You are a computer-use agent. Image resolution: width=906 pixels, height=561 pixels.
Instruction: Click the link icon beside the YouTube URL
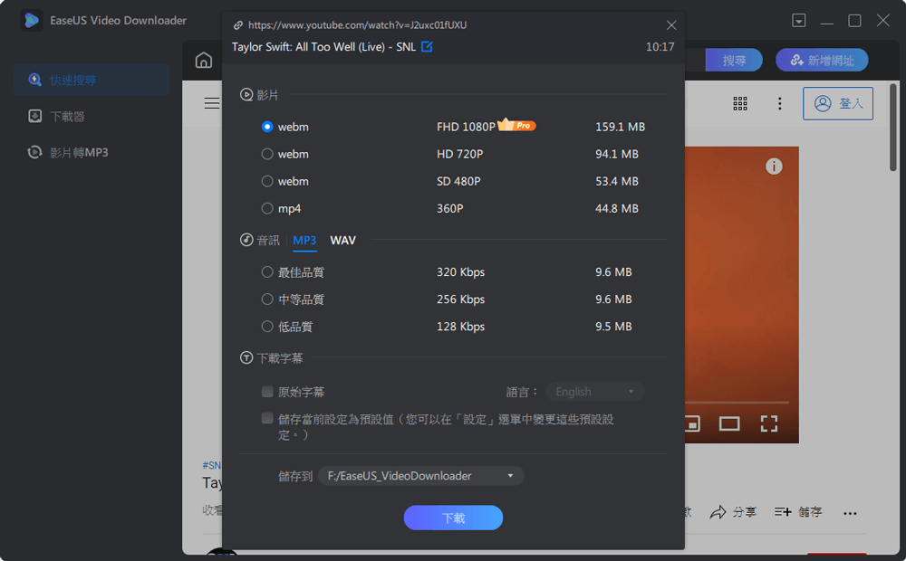pyautogui.click(x=238, y=25)
